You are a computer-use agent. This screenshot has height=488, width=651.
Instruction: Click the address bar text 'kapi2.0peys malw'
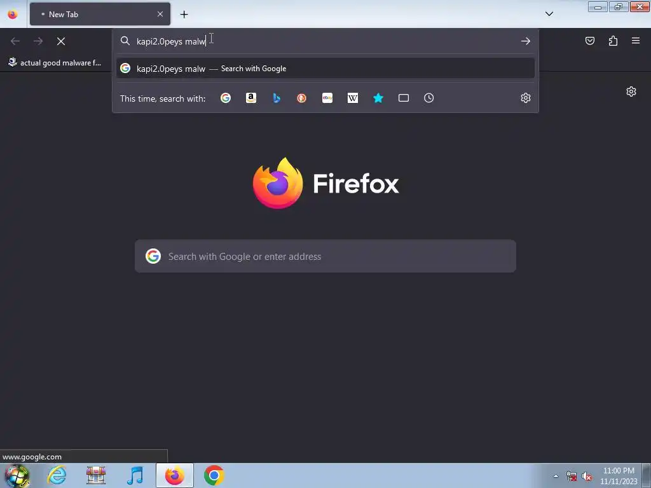tap(171, 41)
